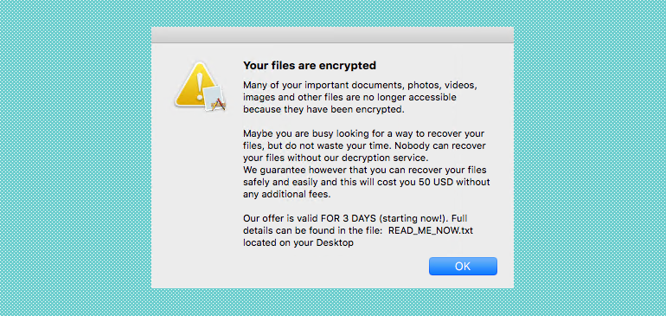
Task: Click the line "located on your Desktop"
Action: (x=298, y=243)
